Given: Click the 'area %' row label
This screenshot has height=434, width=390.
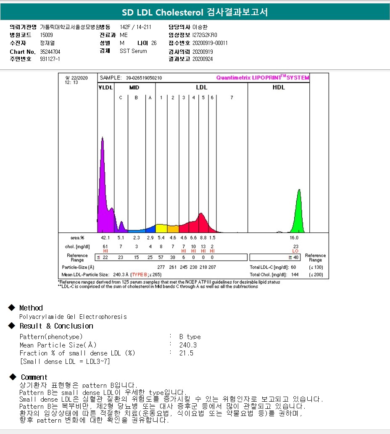Looking at the screenshot, I should 77,238.
